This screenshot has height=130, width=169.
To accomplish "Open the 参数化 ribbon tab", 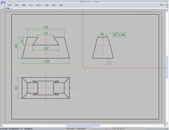I will click(39, 5).
